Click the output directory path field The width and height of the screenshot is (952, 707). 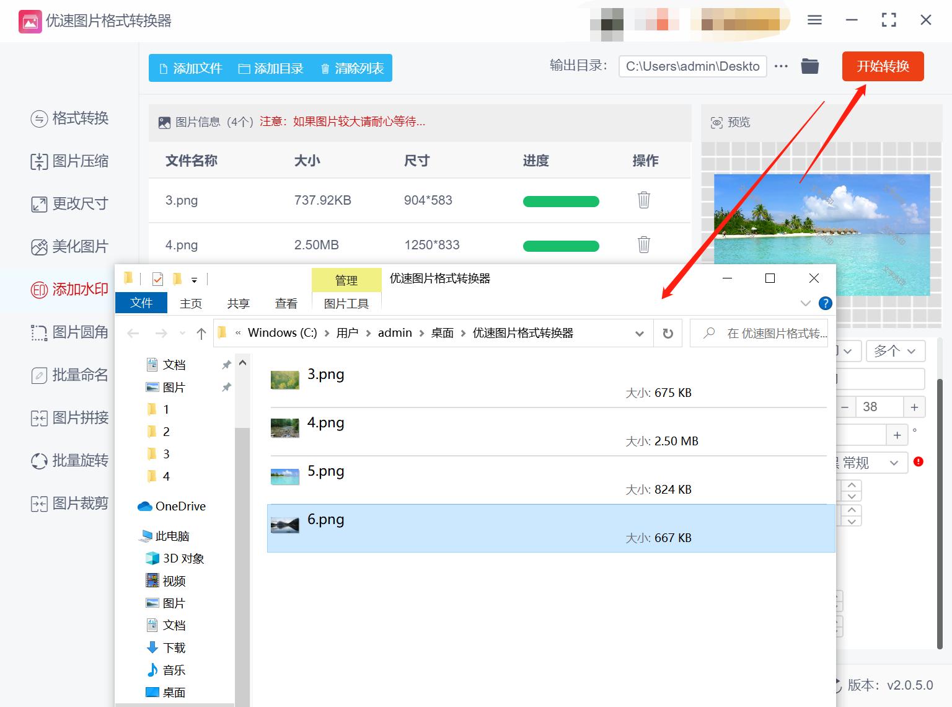coord(692,66)
